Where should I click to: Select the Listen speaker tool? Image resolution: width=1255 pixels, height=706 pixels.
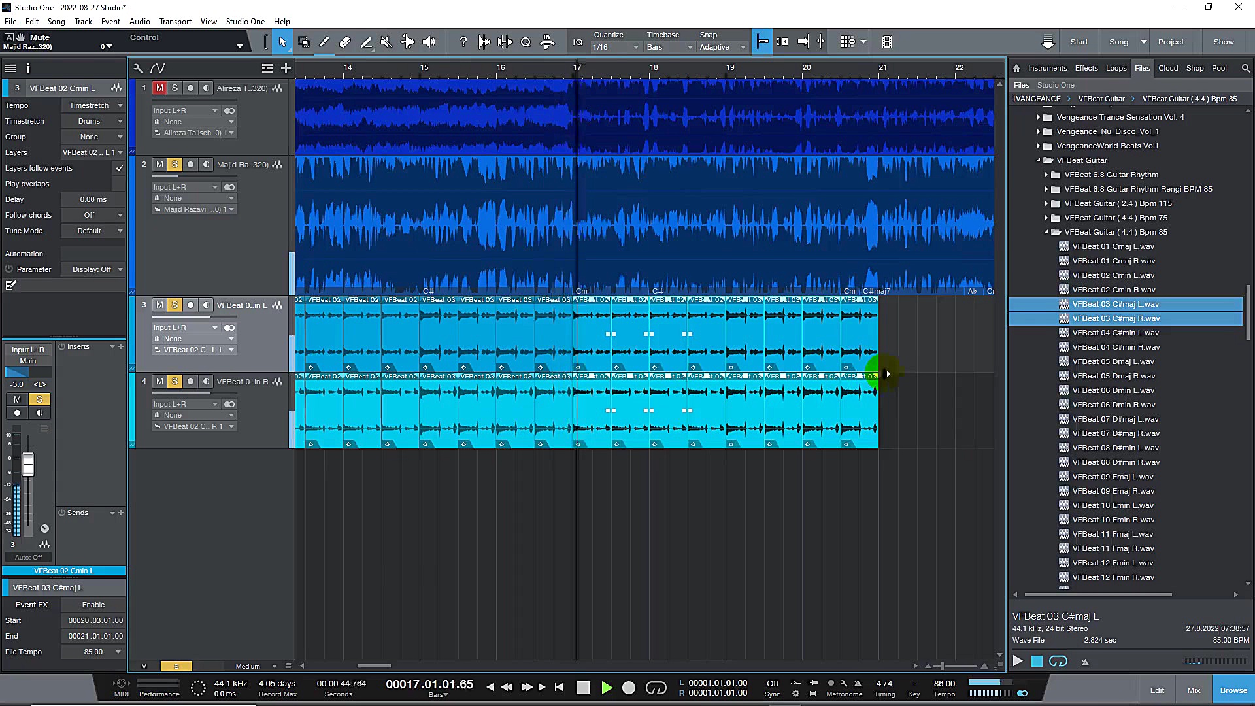point(429,42)
